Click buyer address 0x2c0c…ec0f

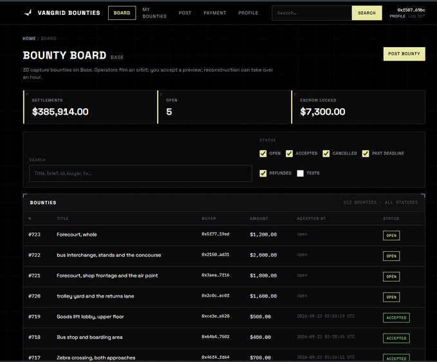coord(216,296)
